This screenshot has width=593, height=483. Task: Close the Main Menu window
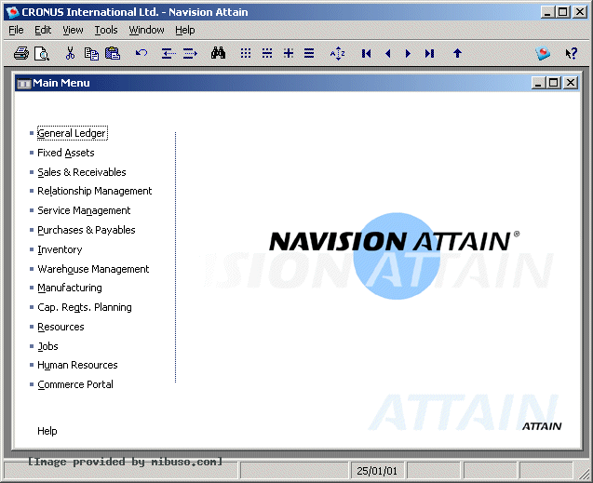tap(571, 83)
